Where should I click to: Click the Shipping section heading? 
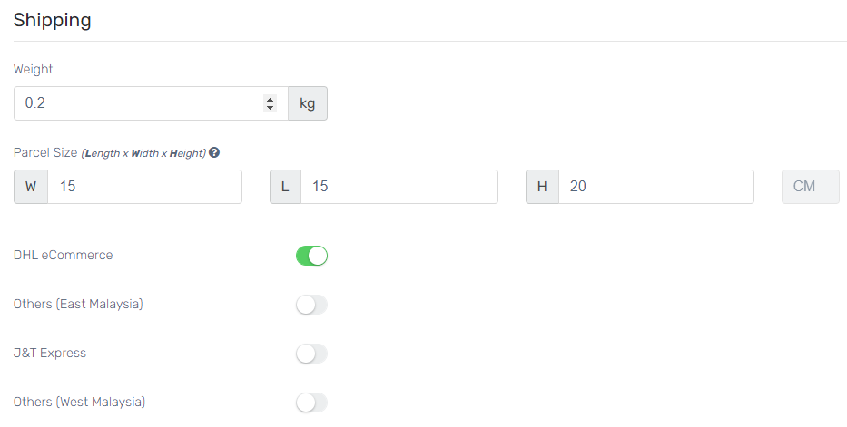pos(53,20)
